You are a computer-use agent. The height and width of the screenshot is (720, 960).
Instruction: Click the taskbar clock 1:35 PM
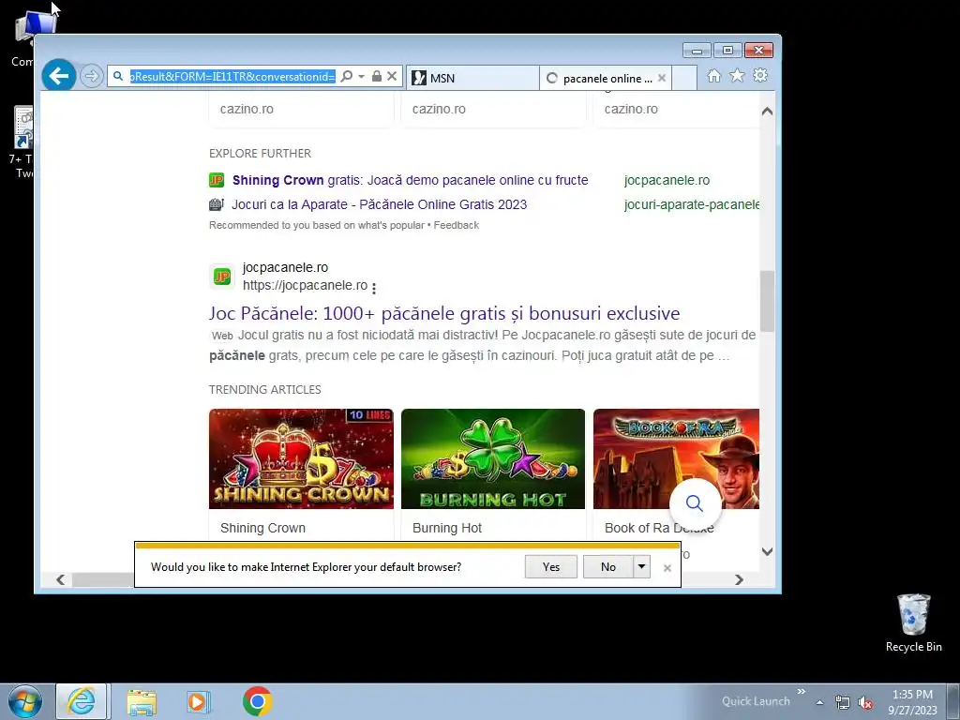(912, 695)
